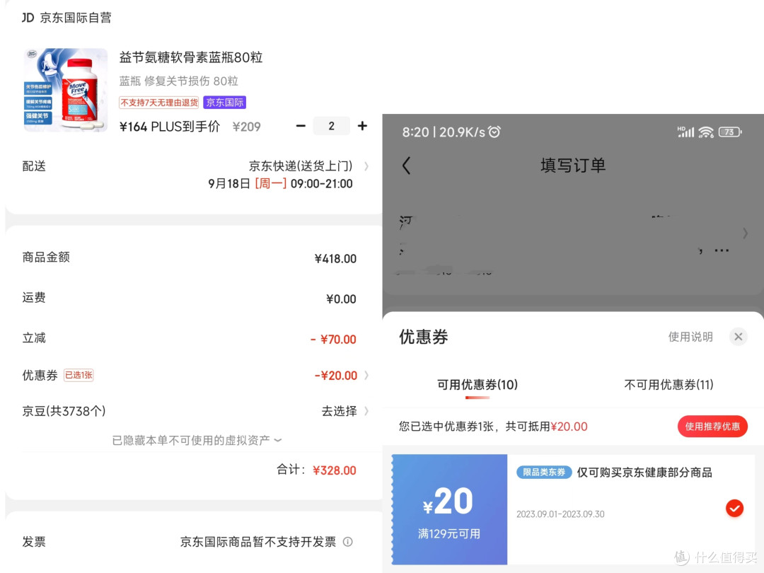
Task: Click the 京东国际 purple tag
Action: click(225, 103)
